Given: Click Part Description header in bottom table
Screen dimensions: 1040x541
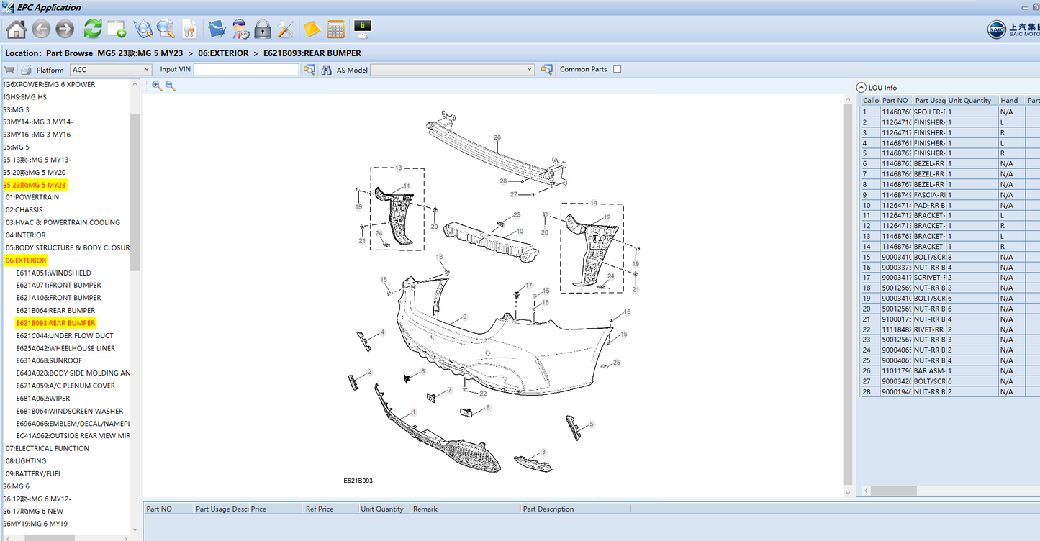Looking at the screenshot, I should 576,509.
